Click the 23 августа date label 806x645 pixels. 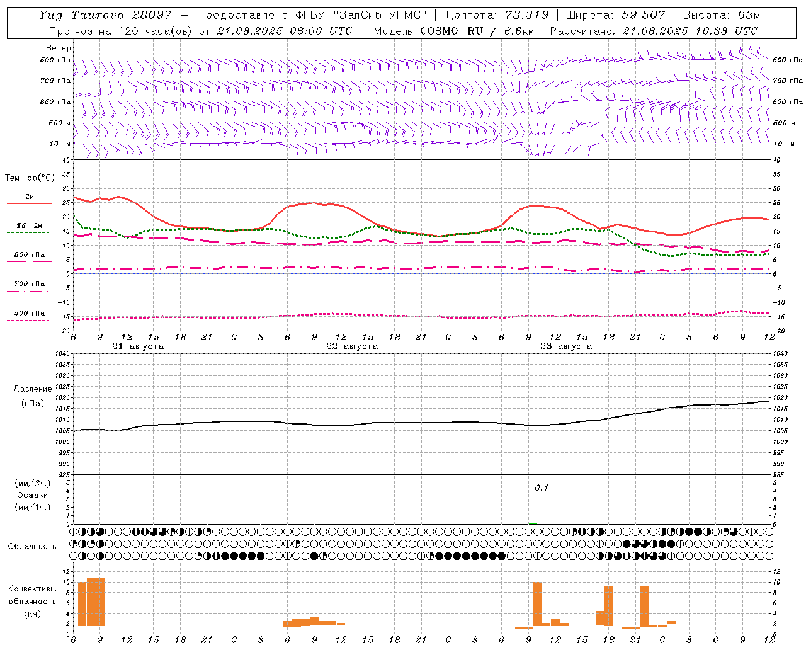pyautogui.click(x=566, y=346)
